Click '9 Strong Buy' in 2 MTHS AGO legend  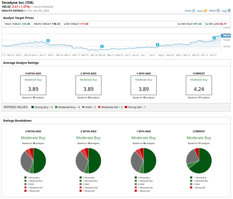click(89, 177)
